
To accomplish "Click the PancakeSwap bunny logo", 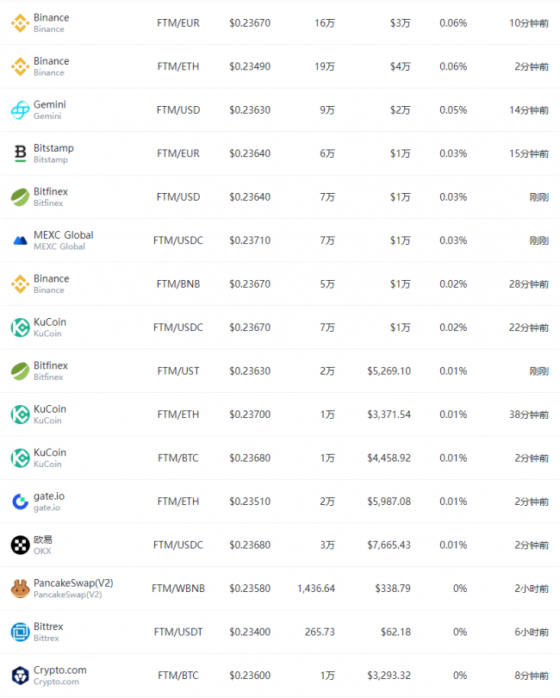I will click(x=20, y=589).
